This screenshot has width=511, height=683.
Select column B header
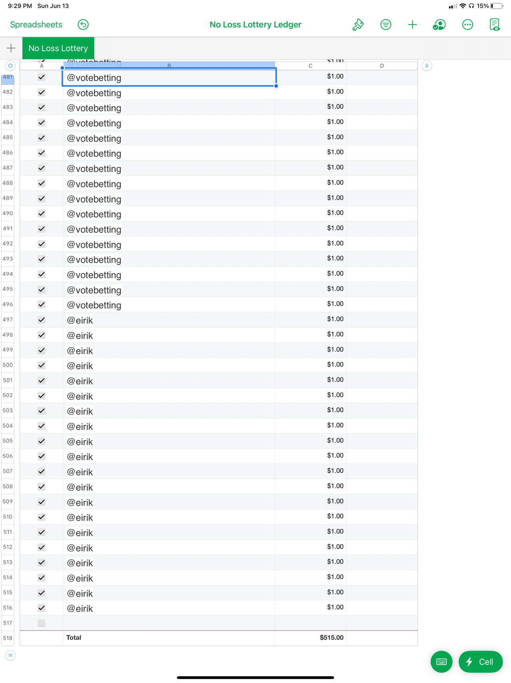point(169,66)
